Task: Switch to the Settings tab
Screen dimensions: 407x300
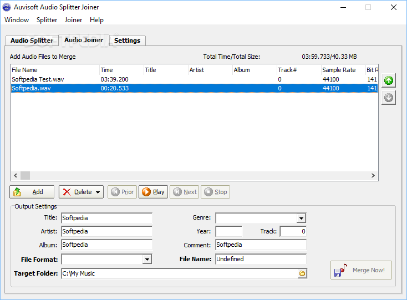Action: click(127, 40)
